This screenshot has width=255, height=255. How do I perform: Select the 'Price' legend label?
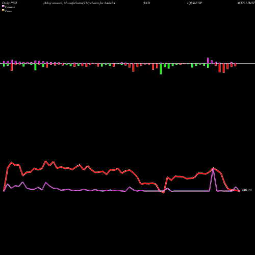pos(8,11)
